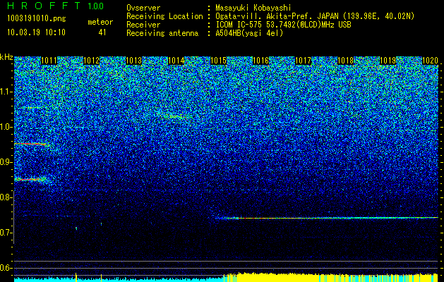Viewport: 444px width, 282px height.
Task: Click the Ovserver label
Action: pos(143,8)
